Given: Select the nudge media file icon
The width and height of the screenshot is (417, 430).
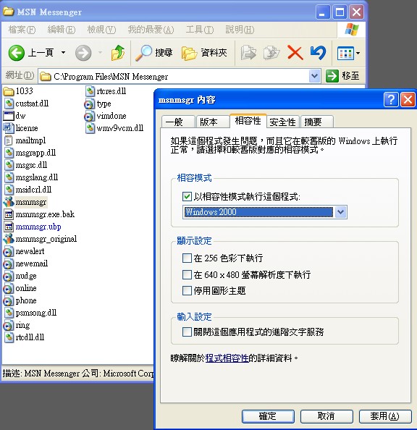Looking at the screenshot, I should pyautogui.click(x=8, y=276).
